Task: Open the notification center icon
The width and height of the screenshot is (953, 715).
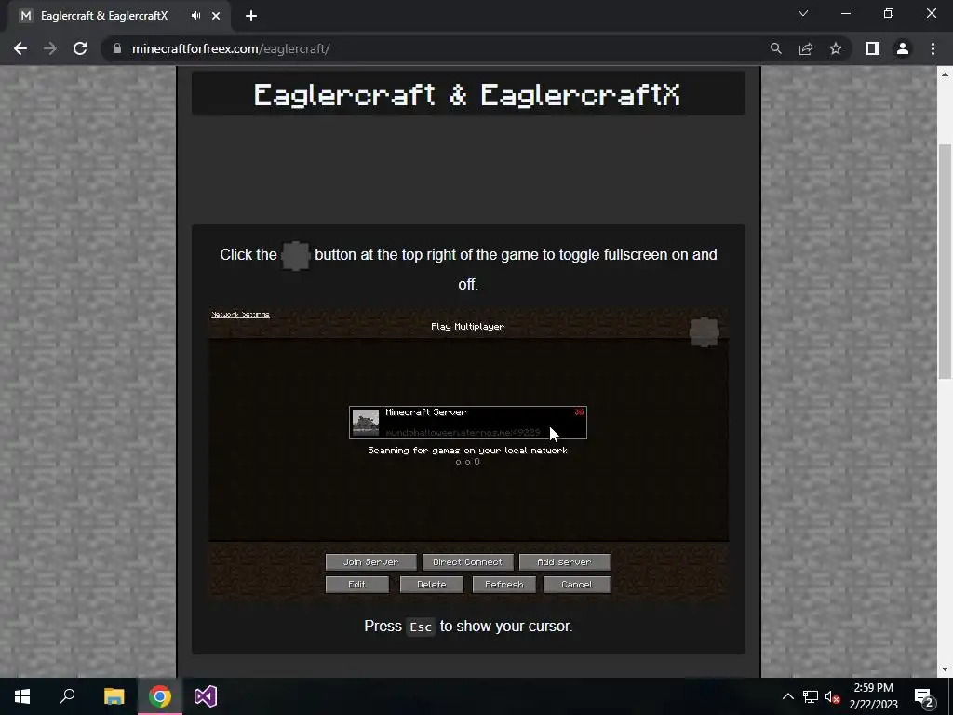Action: click(924, 696)
